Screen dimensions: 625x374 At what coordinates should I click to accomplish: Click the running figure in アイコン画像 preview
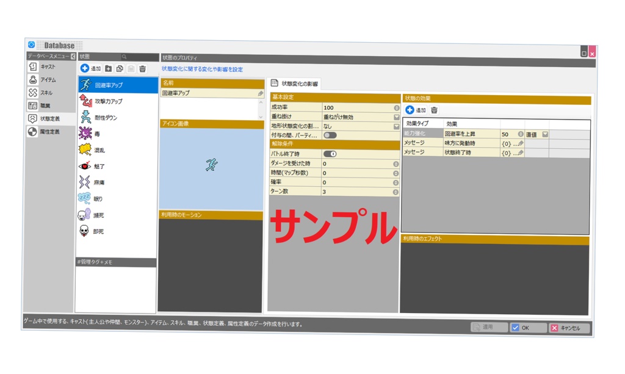coord(212,165)
